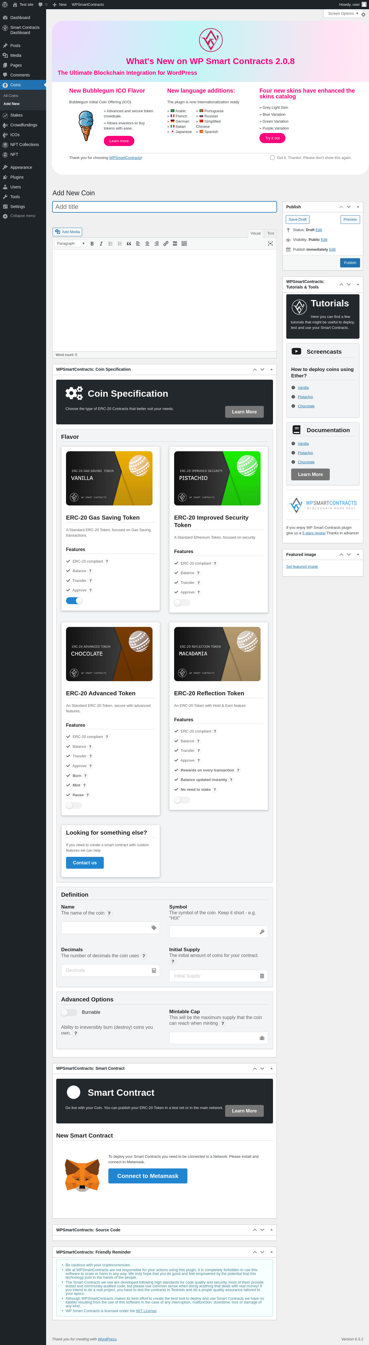The width and height of the screenshot is (369, 1345).
Task: Click the Set featured image link
Action: click(x=302, y=567)
